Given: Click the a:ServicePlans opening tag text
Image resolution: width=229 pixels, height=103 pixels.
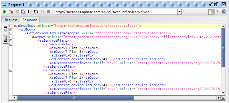Looking at the screenshot, I should 53,41.
